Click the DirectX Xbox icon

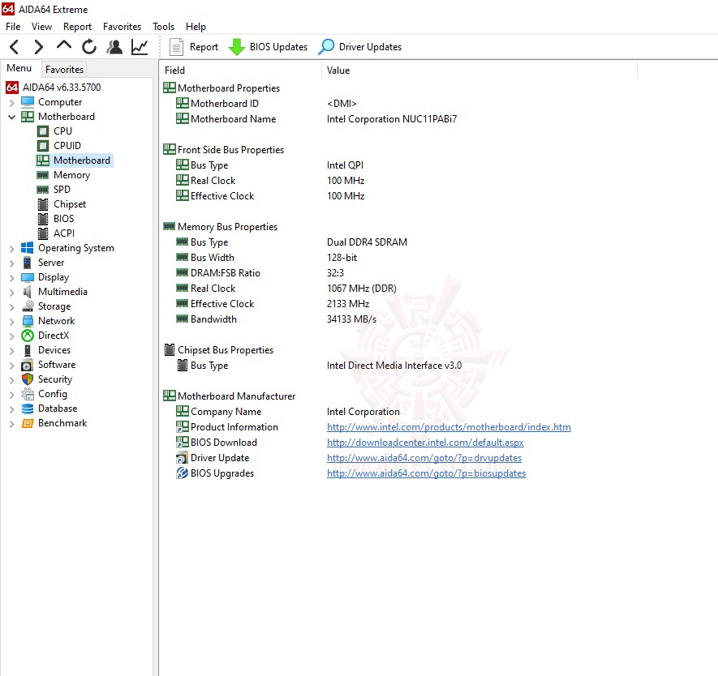pos(28,336)
